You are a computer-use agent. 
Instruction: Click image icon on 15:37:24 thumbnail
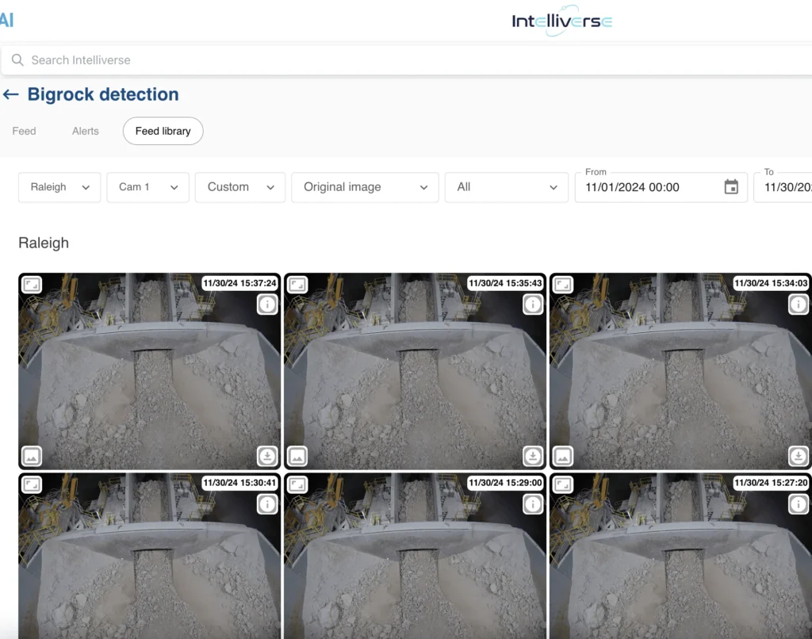click(32, 456)
